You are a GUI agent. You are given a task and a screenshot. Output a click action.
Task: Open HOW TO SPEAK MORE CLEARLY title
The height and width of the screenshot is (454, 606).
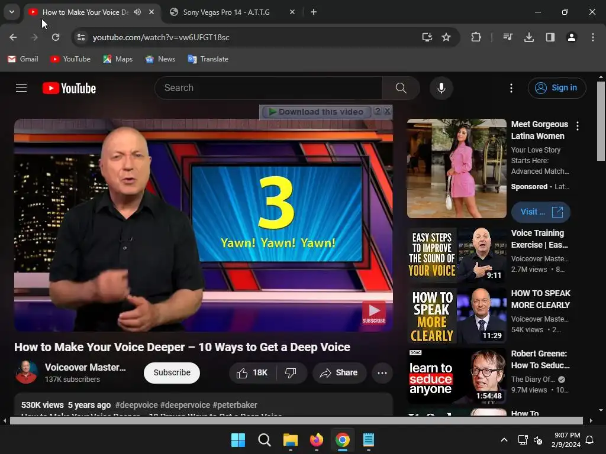pyautogui.click(x=540, y=299)
